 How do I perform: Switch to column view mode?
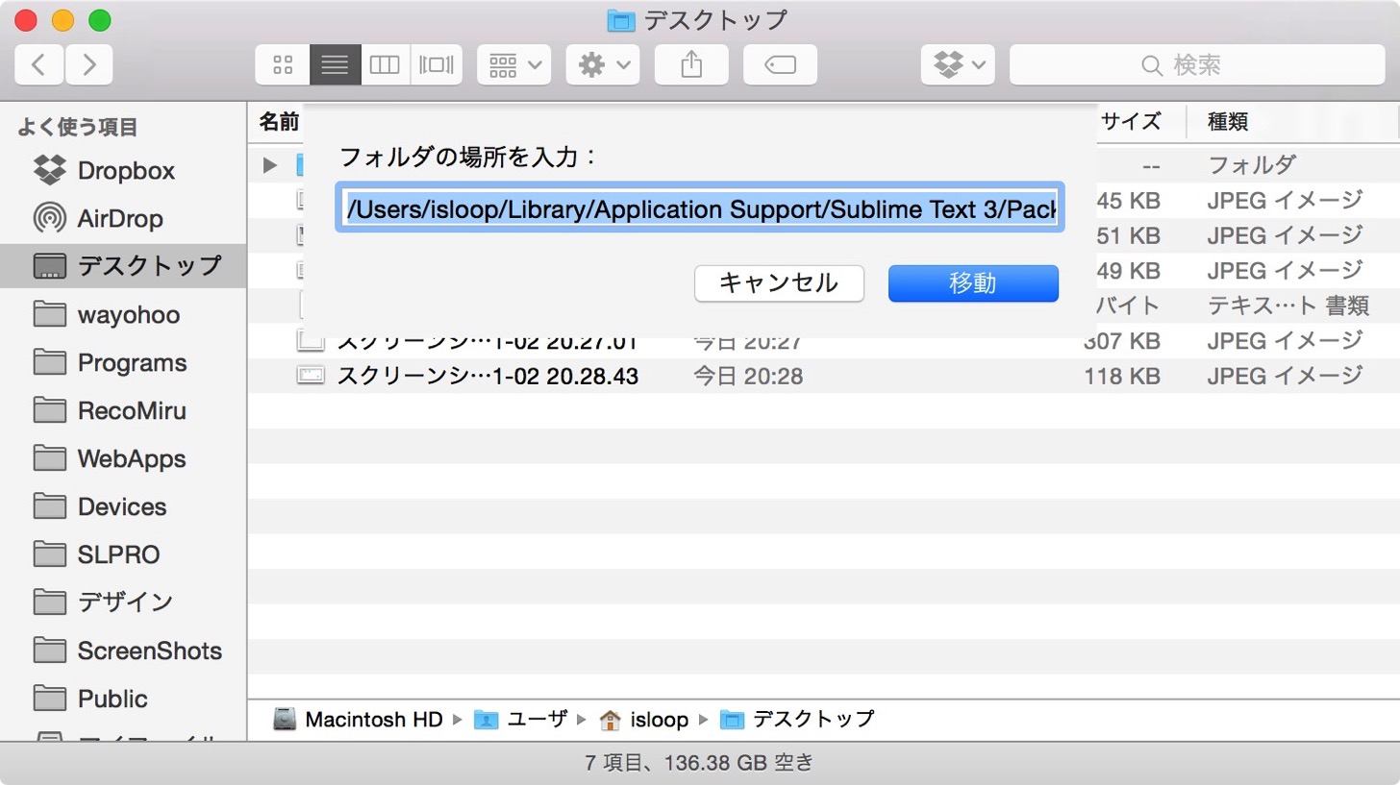(x=386, y=65)
